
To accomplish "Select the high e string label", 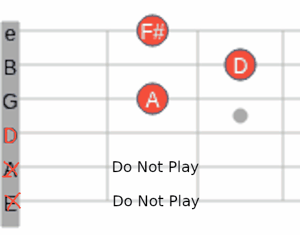I will (10, 34).
